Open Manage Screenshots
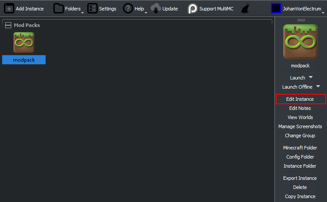Image resolution: width=327 pixels, height=202 pixels. pyautogui.click(x=300, y=126)
